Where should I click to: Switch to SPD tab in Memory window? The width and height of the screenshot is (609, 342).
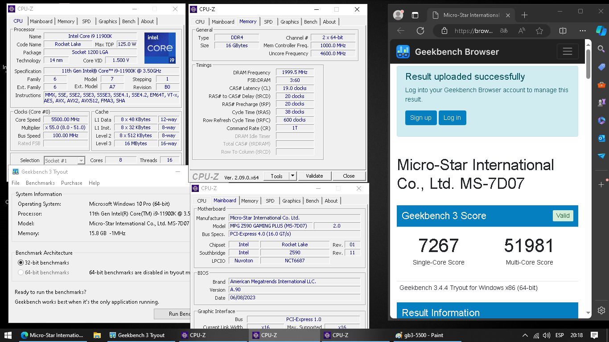[268, 22]
